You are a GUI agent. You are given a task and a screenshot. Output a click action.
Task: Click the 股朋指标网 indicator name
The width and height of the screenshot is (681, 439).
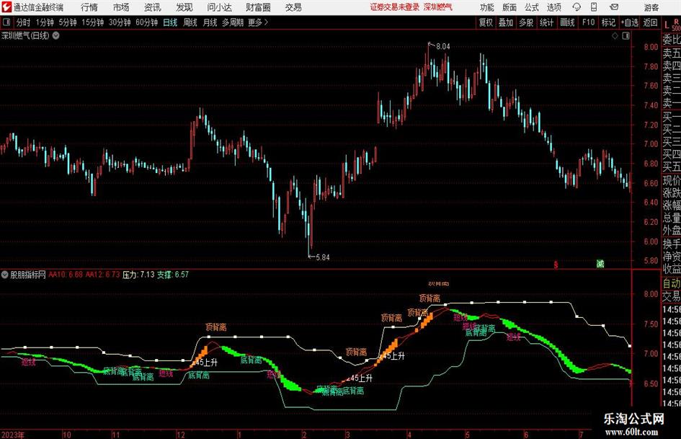pyautogui.click(x=28, y=275)
